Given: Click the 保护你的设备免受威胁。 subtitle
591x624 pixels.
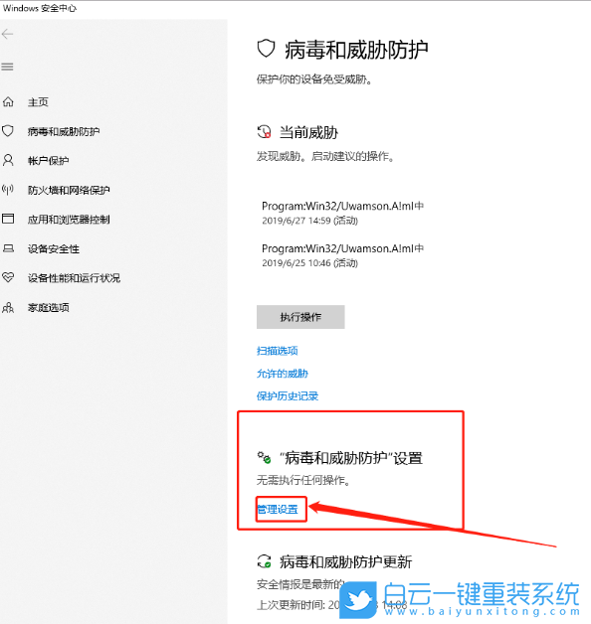Looking at the screenshot, I should 314,79.
